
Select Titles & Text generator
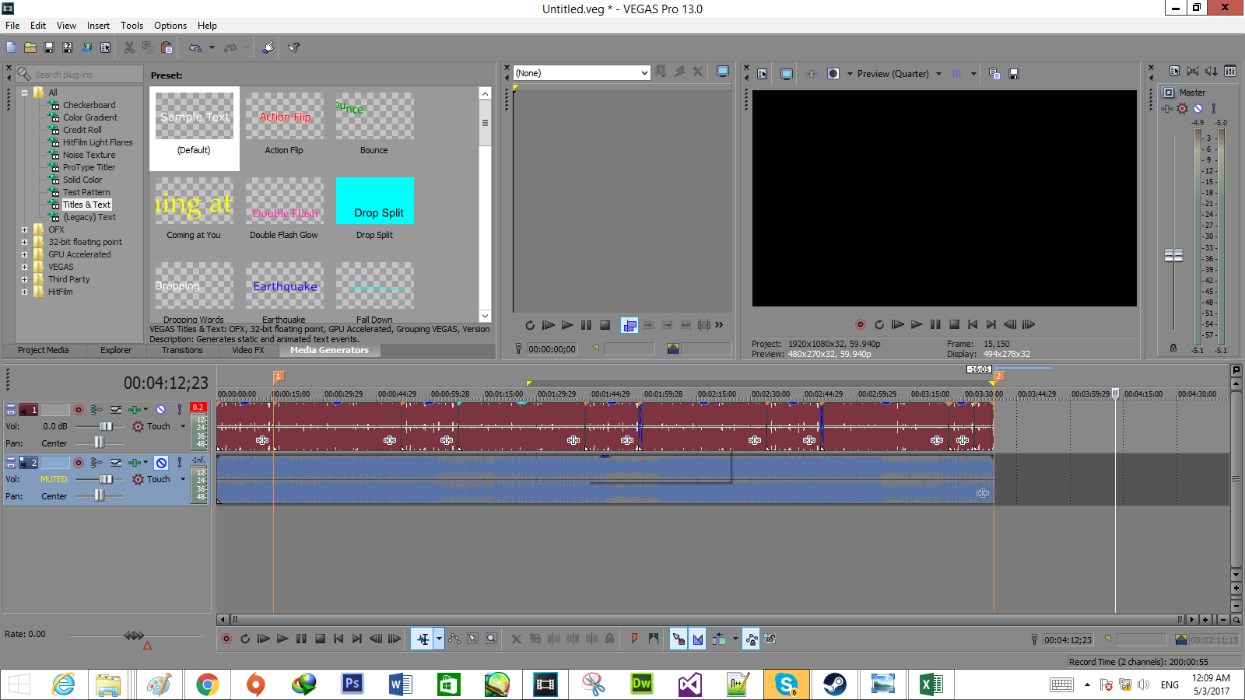(86, 205)
